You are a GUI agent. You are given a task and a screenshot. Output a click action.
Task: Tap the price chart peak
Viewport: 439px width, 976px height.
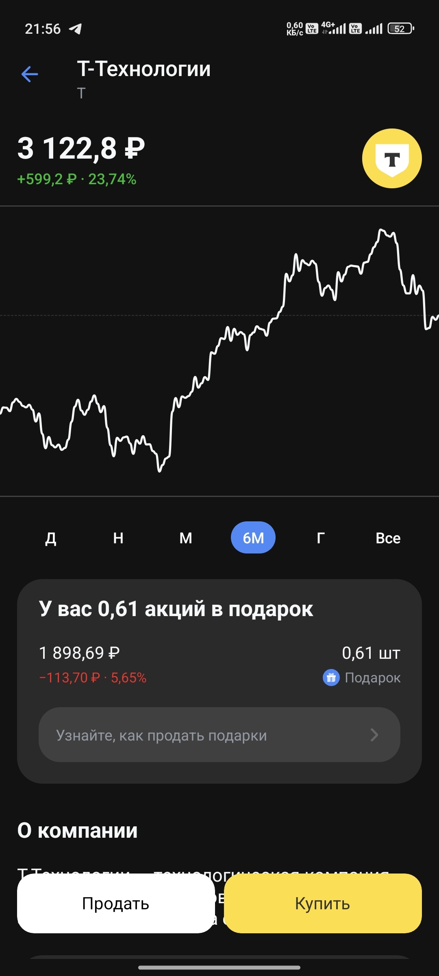382,231
